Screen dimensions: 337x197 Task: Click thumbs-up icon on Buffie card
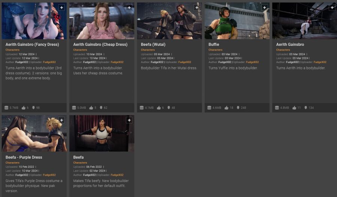coord(227,108)
